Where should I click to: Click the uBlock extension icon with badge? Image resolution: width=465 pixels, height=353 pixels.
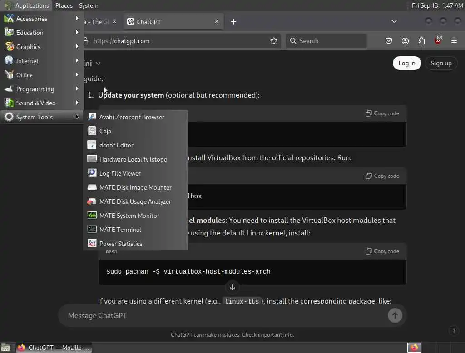438,40
